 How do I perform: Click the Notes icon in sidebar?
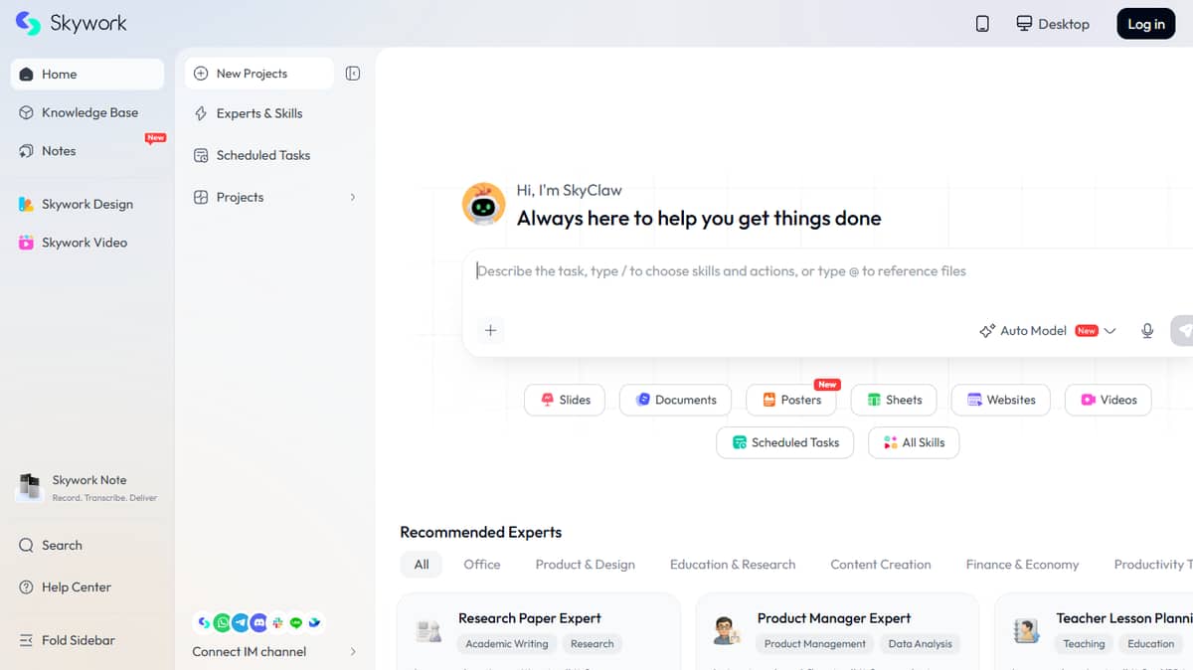(x=27, y=151)
